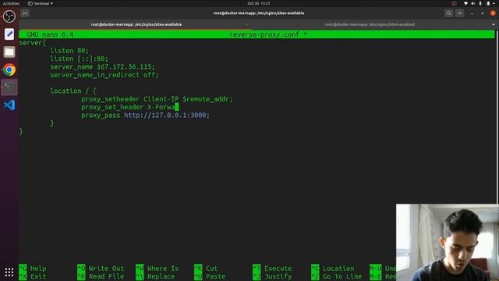The height and width of the screenshot is (281, 499).
Task: Open Activities overview
Action: (x=11, y=3)
